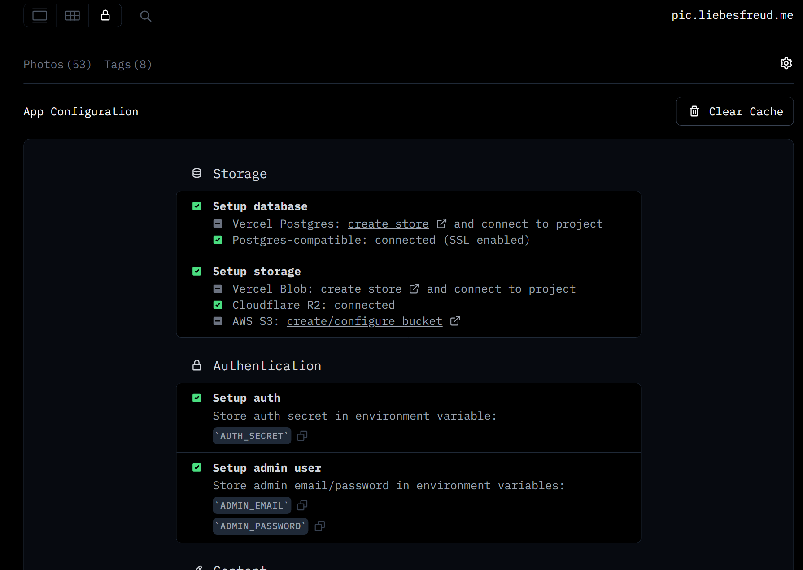Copy the ADMIN_PASSWORD variable name

click(319, 526)
